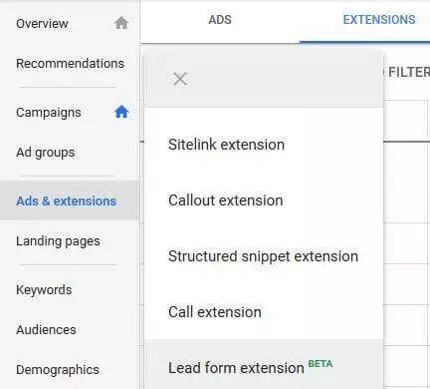Image resolution: width=430 pixels, height=389 pixels.
Task: Click the FILTER button
Action: (x=408, y=72)
